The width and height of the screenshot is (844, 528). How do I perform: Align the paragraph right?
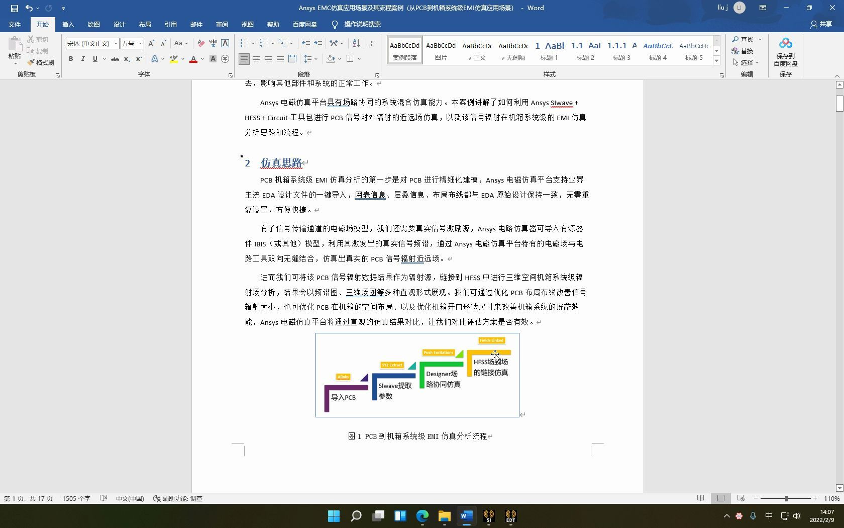(x=268, y=59)
